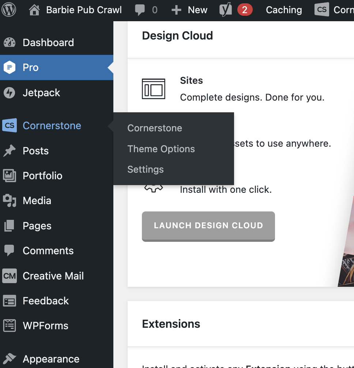Click the WPForms sidebar icon
Image resolution: width=354 pixels, height=368 pixels.
(9, 326)
